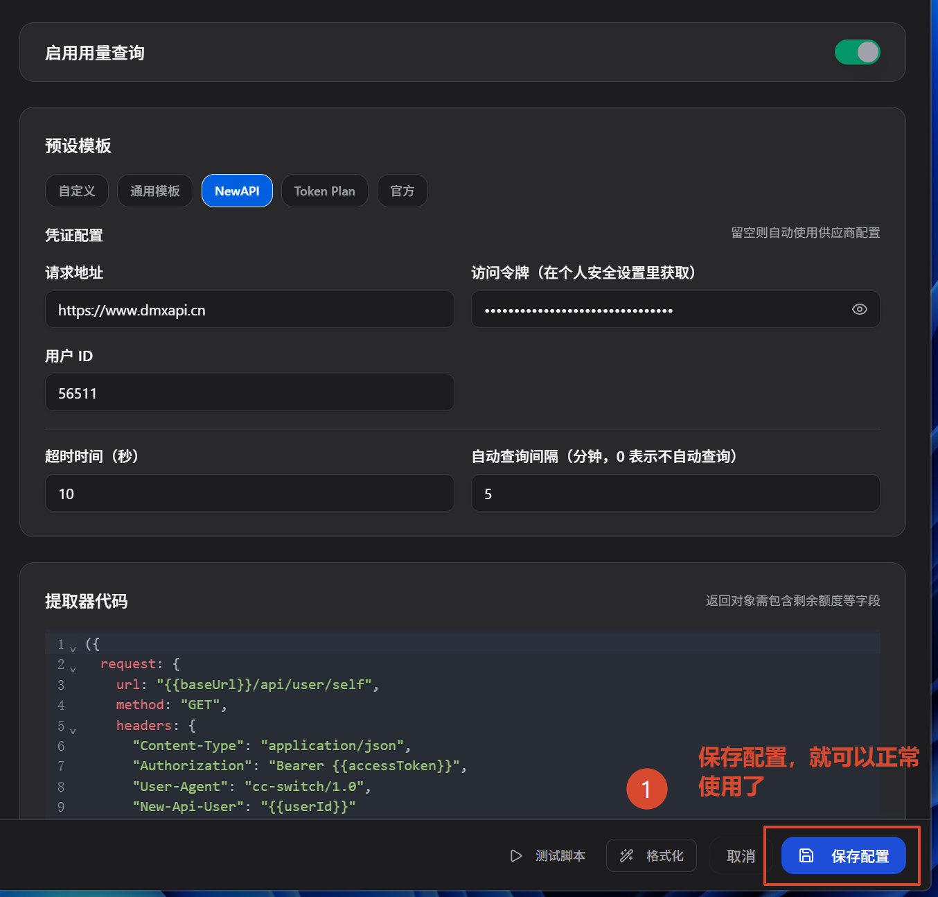The height and width of the screenshot is (897, 938).
Task: Click the 自动查询间隔 input field
Action: tap(675, 493)
